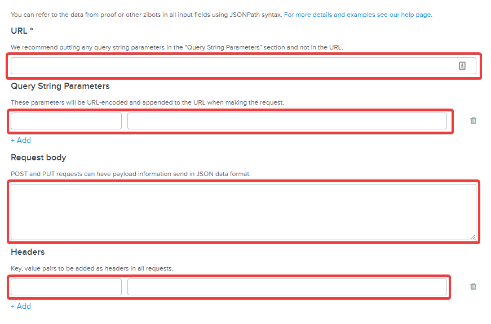Viewport: 491px width, 324px height.
Task: Click the Headers section heading
Action: click(x=28, y=252)
